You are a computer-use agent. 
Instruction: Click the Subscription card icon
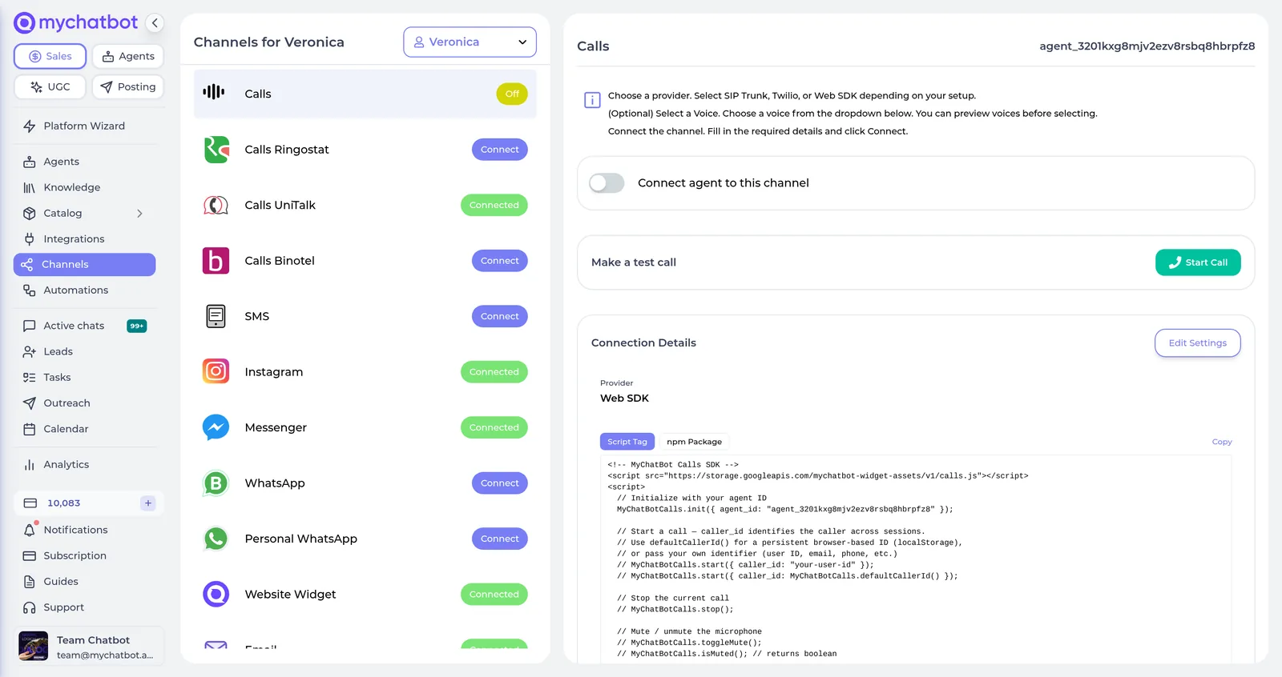pyautogui.click(x=30, y=555)
